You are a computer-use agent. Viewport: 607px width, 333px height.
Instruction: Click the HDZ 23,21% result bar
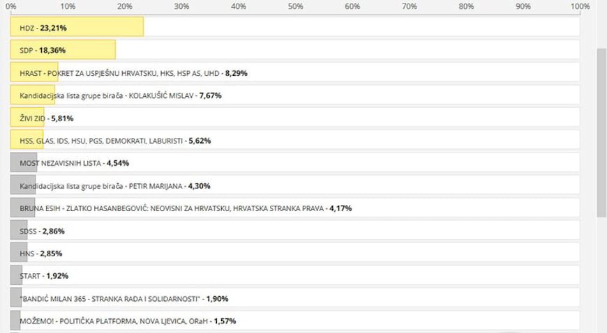click(77, 26)
